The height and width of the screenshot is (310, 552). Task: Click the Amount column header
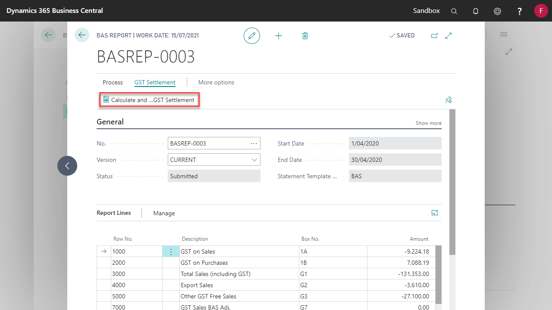coord(419,239)
